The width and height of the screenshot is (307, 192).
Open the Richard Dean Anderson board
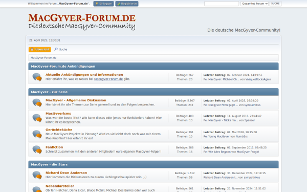coord(66,173)
